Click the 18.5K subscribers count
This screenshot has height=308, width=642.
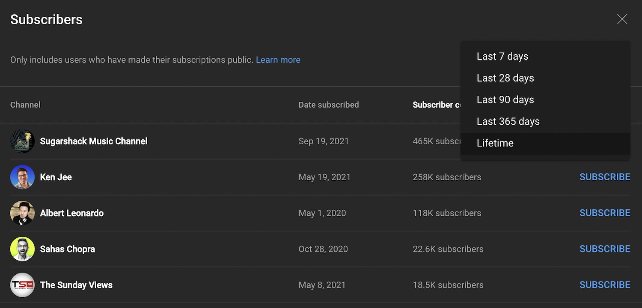448,285
